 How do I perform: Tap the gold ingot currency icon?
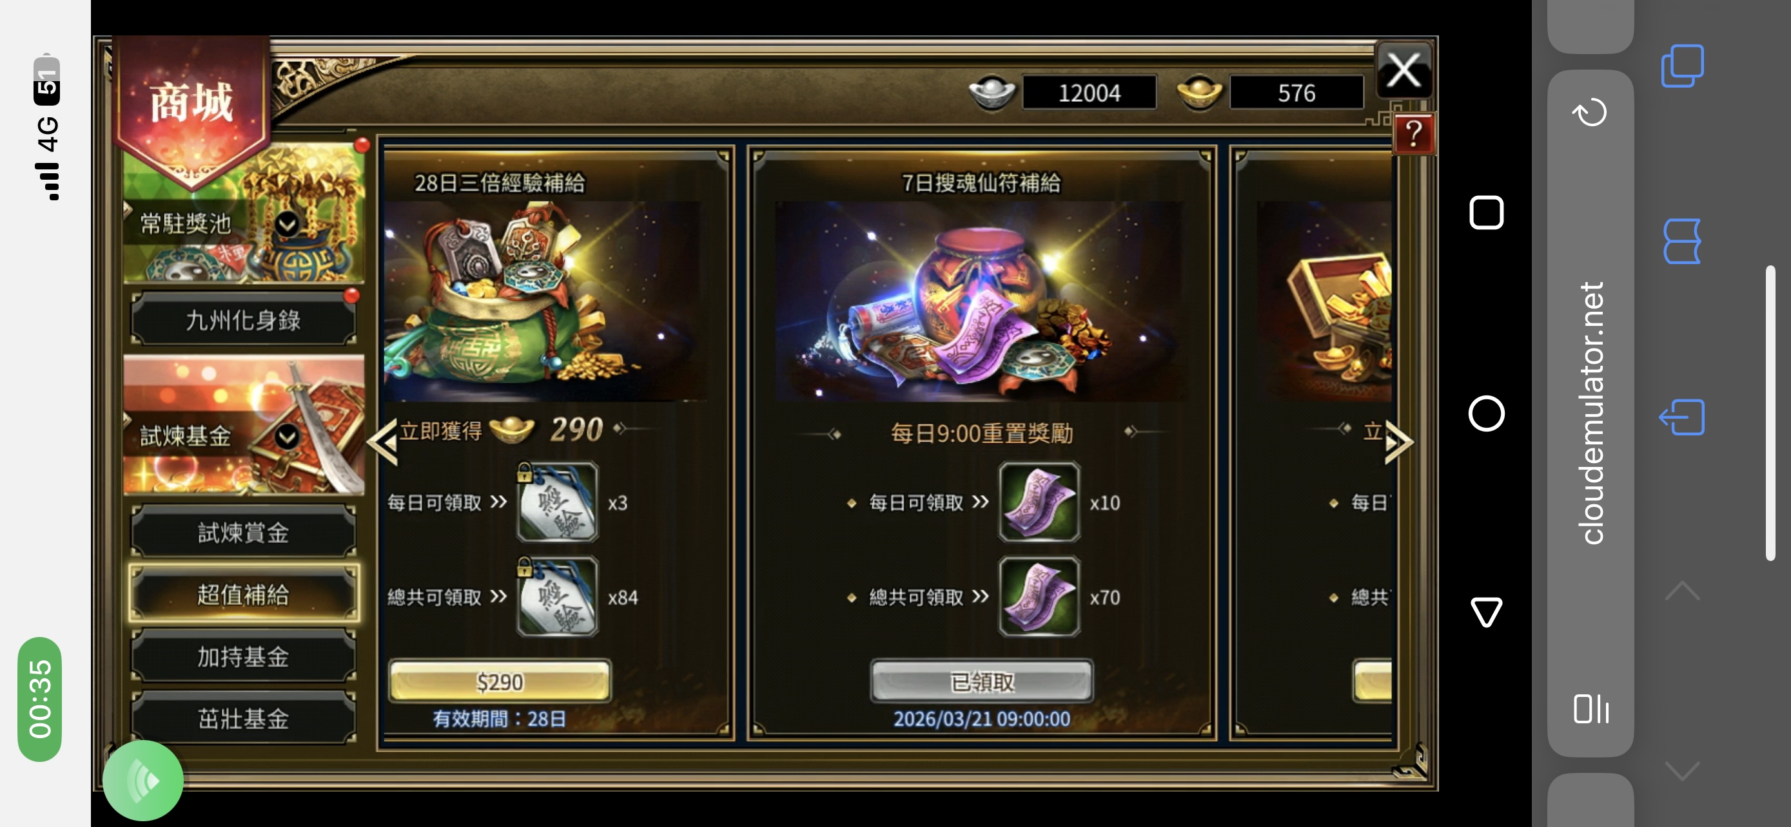[x=1199, y=92]
